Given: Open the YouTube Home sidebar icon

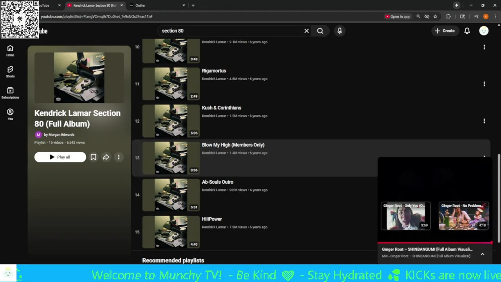Looking at the screenshot, I should pyautogui.click(x=10, y=51).
